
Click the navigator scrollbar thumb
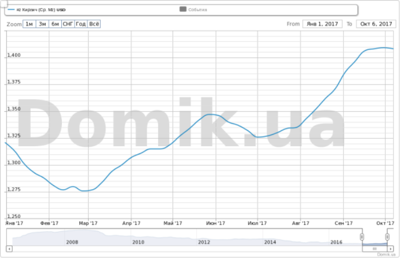pos(375,249)
